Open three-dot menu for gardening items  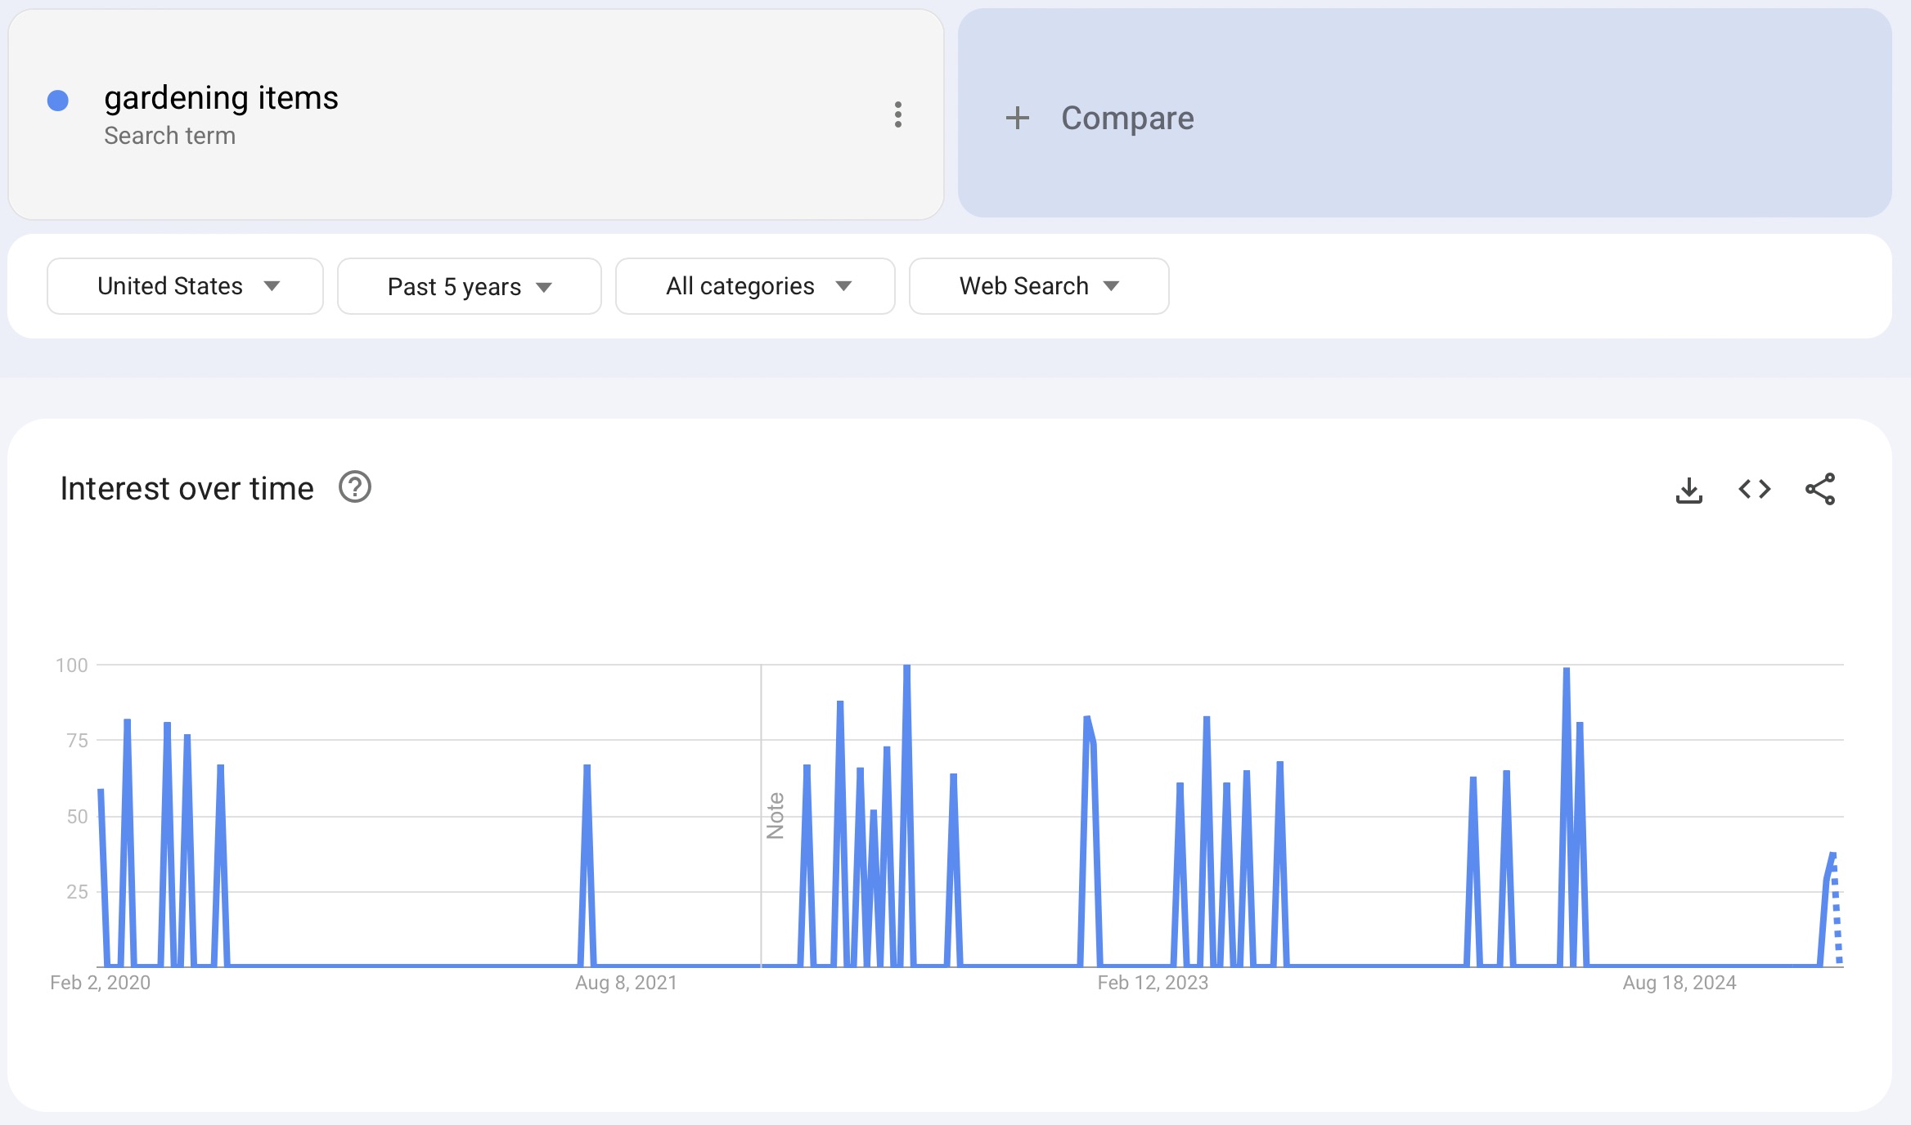coord(898,114)
